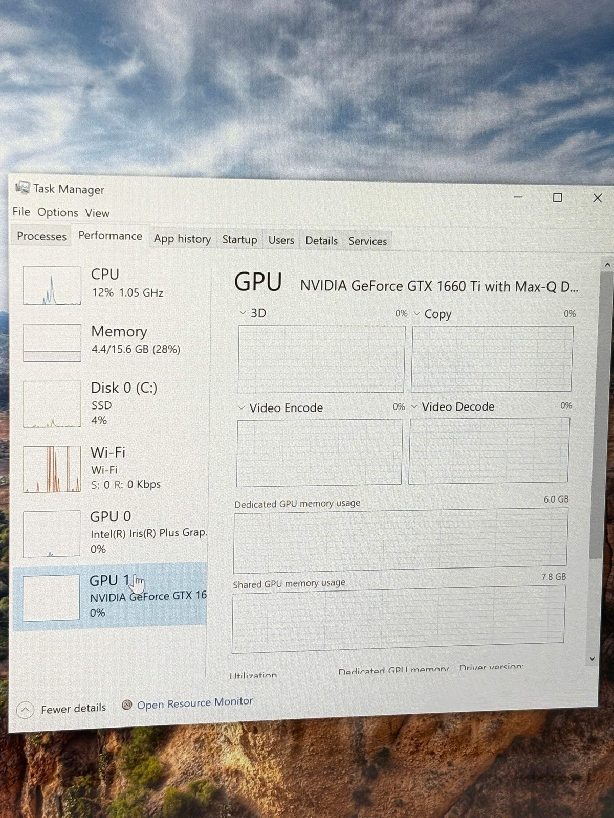
Task: Click the Task Manager title bar icon
Action: coord(22,188)
